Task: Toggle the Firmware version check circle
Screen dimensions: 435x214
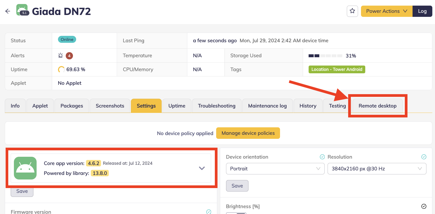Action: pyautogui.click(x=209, y=212)
